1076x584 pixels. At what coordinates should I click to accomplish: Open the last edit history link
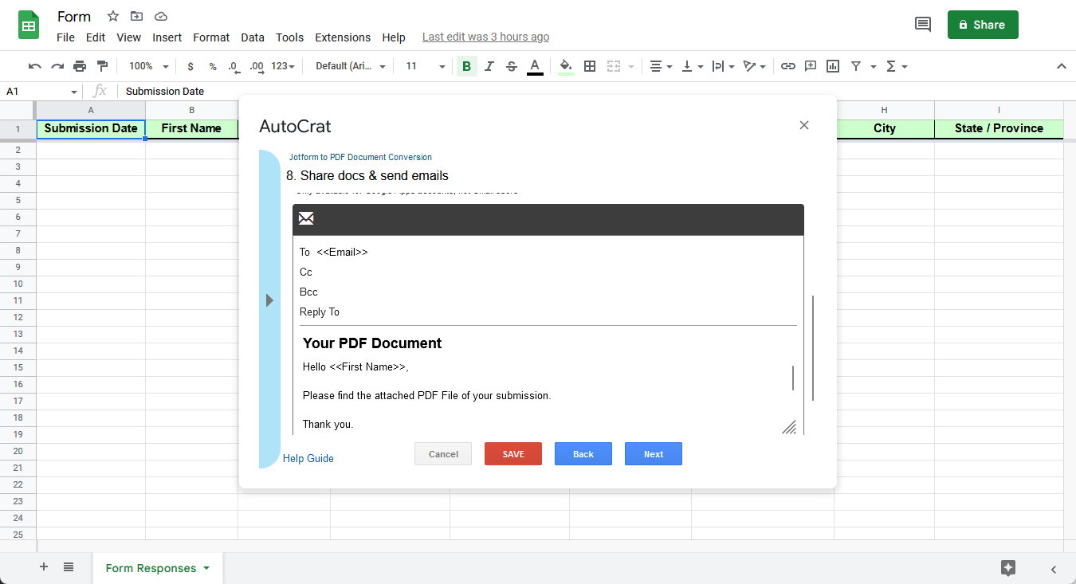tap(485, 37)
